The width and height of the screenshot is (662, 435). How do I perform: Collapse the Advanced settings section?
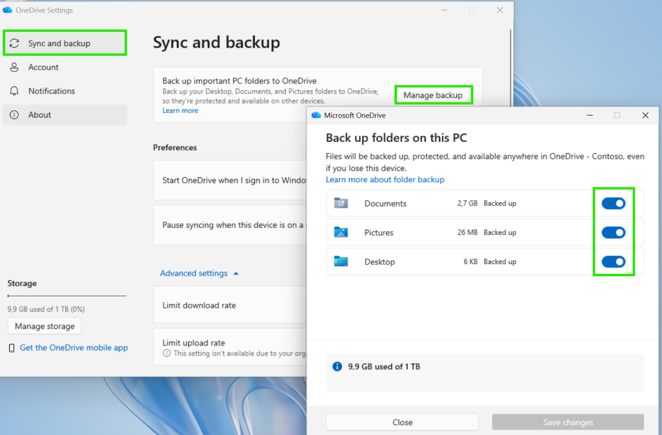199,273
